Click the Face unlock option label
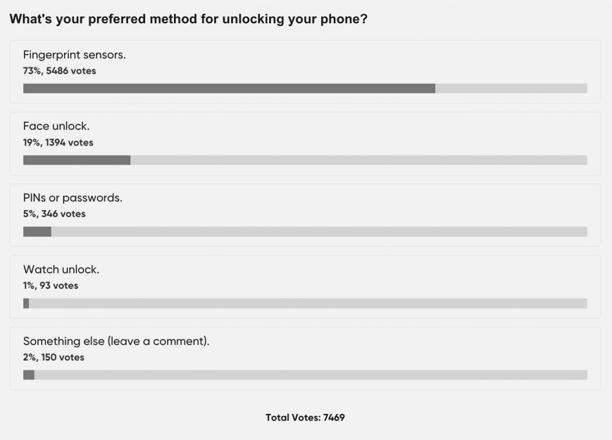 click(x=56, y=126)
